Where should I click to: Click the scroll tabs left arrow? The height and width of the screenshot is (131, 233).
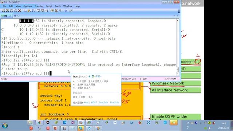(175, 16)
